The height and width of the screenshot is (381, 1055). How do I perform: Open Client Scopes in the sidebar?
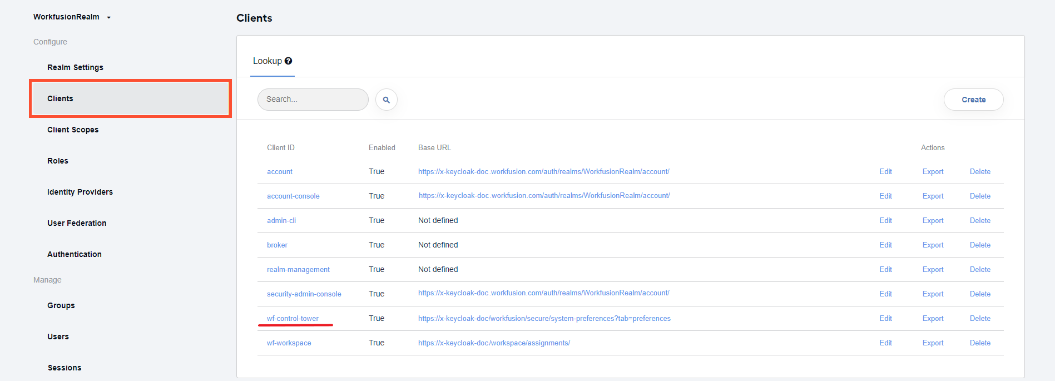[x=73, y=130]
